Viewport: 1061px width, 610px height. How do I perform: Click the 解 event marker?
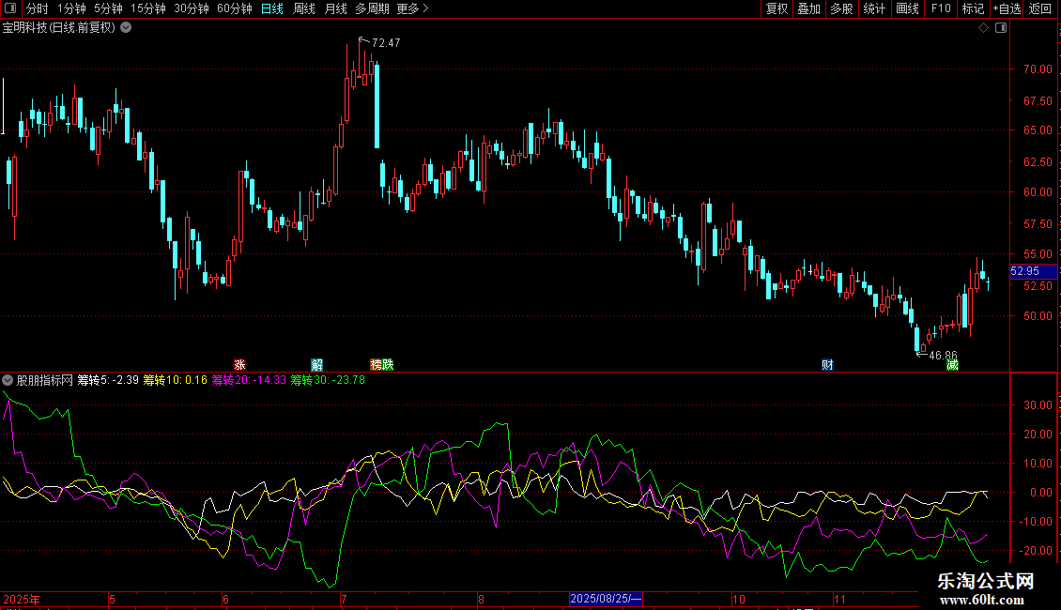tap(316, 364)
